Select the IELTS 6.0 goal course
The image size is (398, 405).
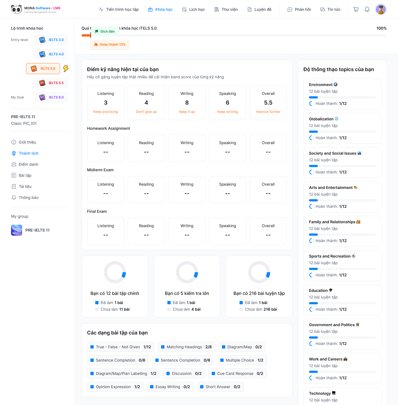[51, 97]
